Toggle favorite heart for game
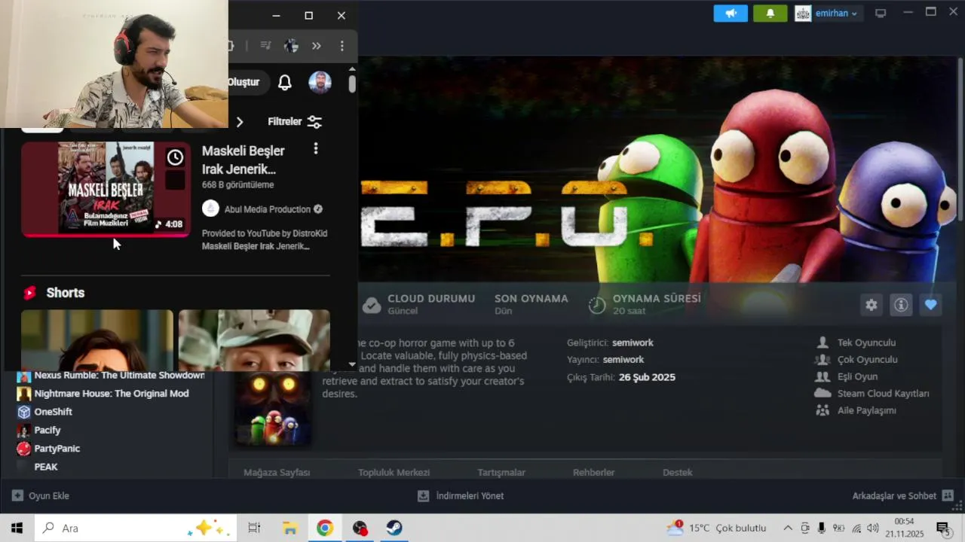 coord(930,305)
